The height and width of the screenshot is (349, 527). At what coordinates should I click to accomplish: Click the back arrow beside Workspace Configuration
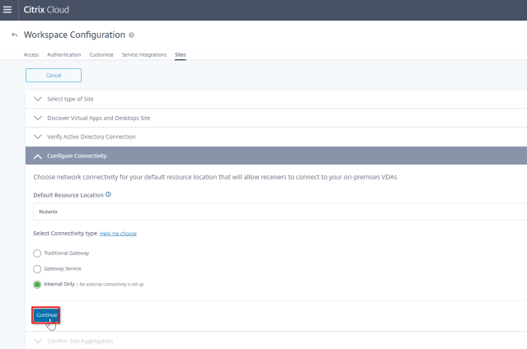tap(13, 35)
